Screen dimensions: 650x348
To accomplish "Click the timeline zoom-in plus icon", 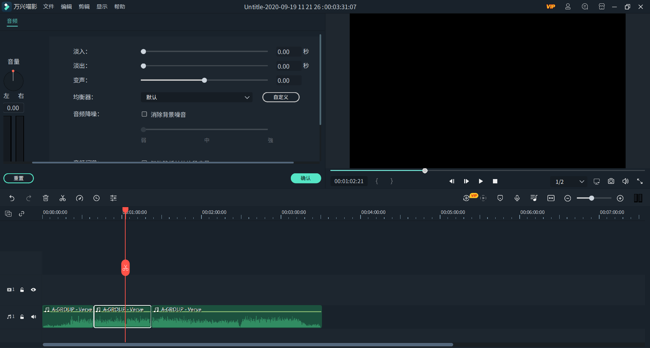I will coord(620,198).
